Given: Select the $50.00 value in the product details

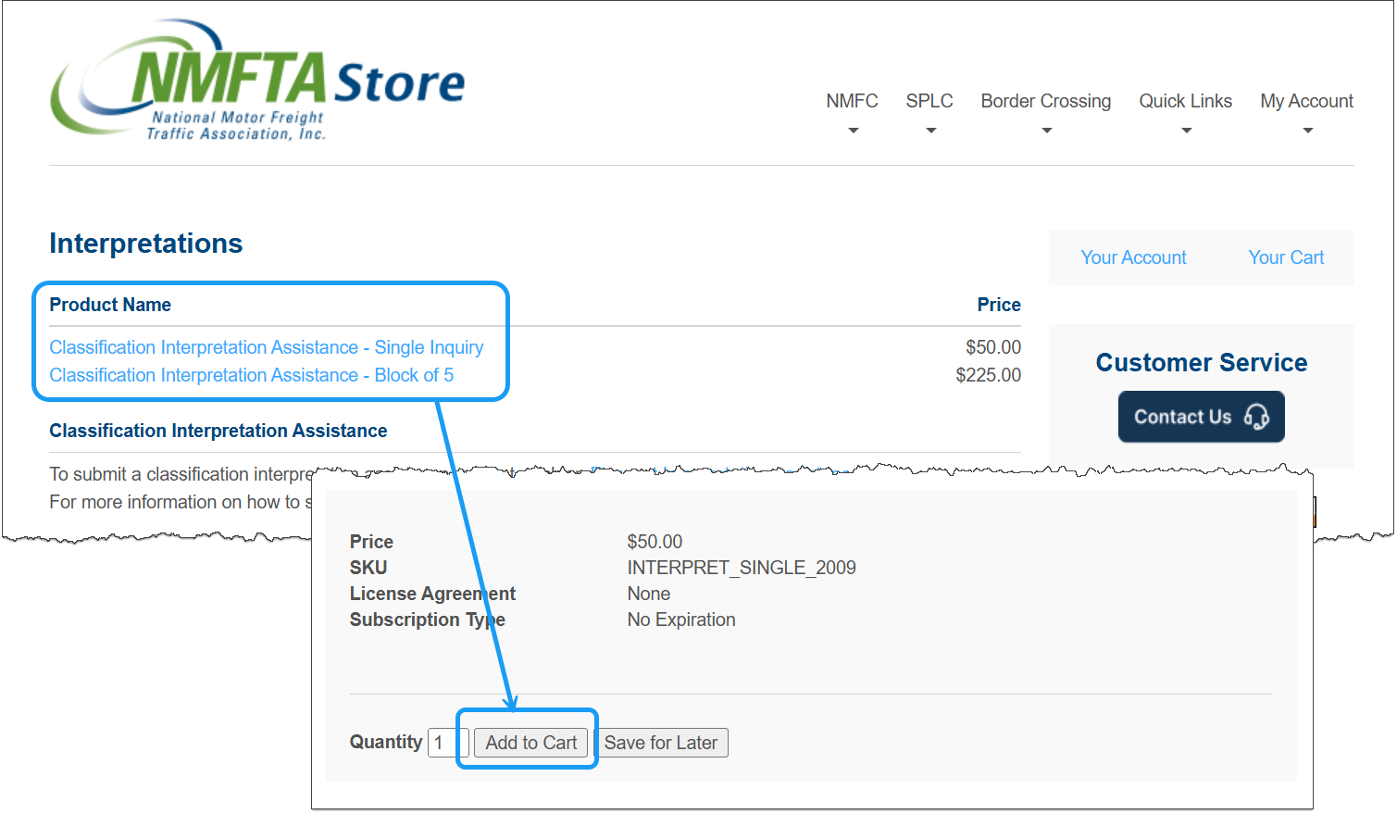Looking at the screenshot, I should coord(655,542).
